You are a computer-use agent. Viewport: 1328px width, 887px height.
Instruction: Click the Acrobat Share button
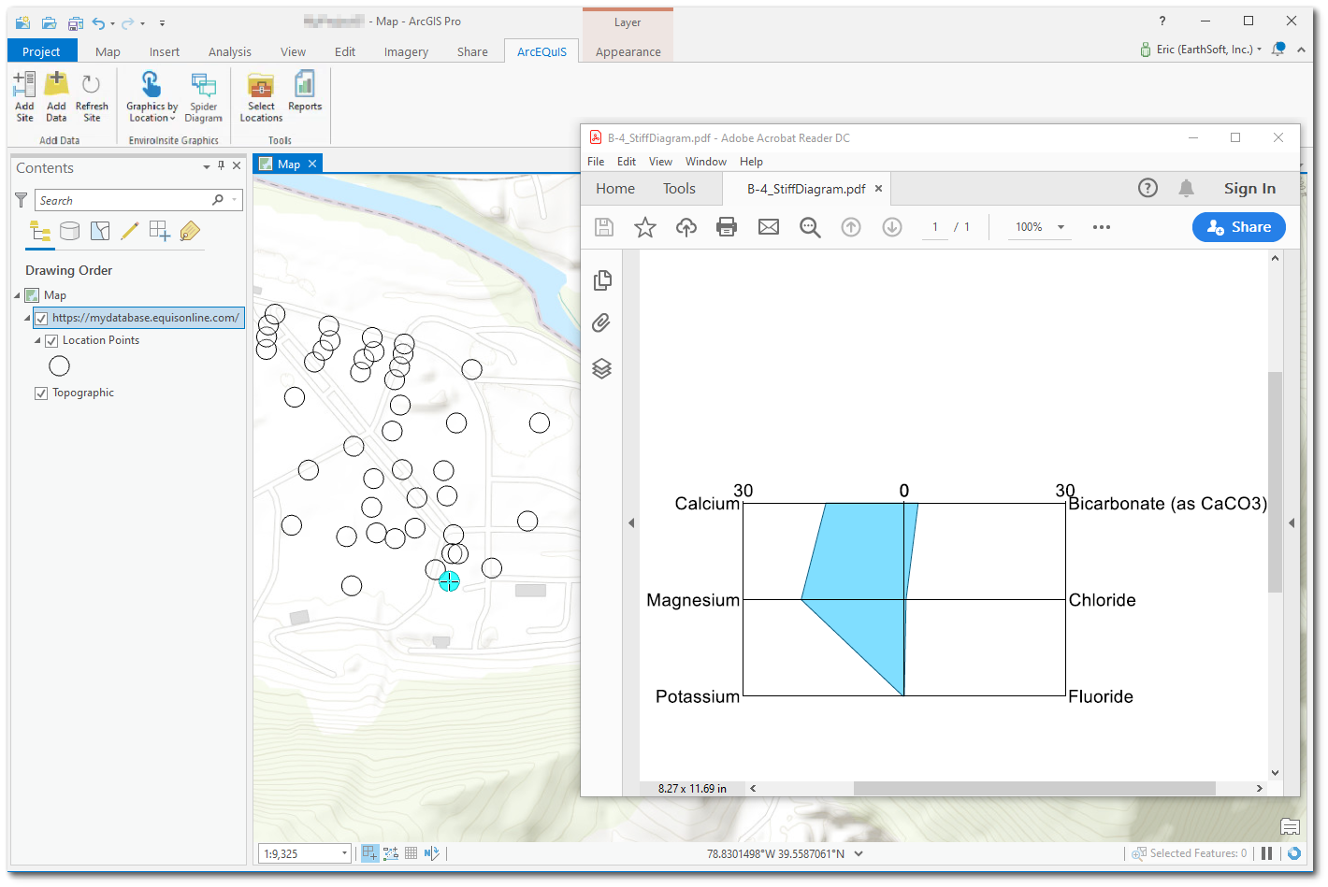pyautogui.click(x=1238, y=227)
